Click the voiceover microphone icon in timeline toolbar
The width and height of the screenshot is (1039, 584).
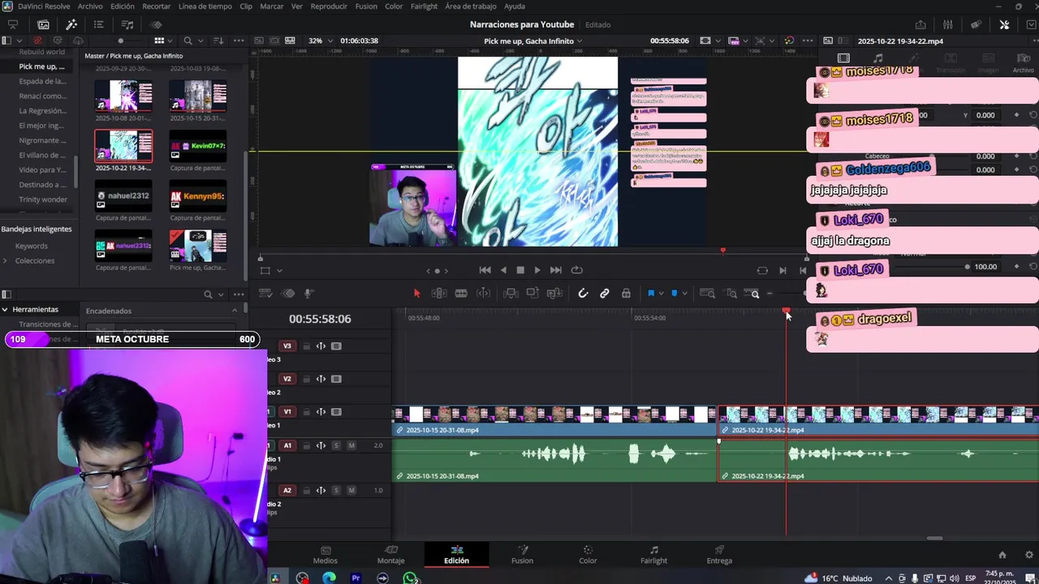(308, 294)
